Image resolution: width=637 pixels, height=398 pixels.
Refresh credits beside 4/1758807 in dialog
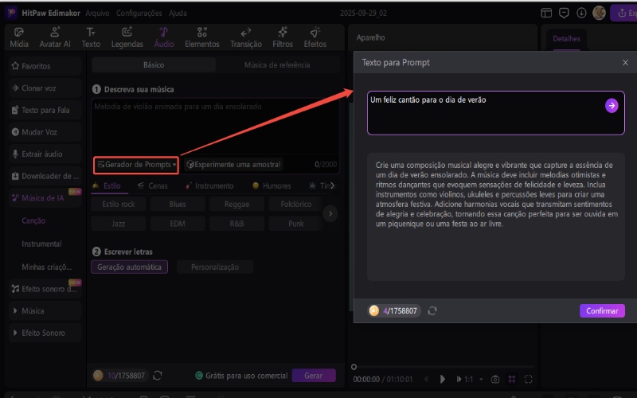pos(432,310)
